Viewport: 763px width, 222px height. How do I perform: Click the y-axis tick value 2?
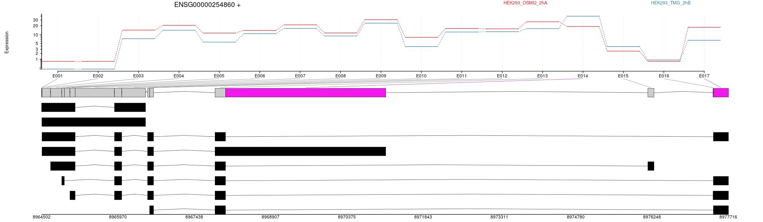[37, 53]
